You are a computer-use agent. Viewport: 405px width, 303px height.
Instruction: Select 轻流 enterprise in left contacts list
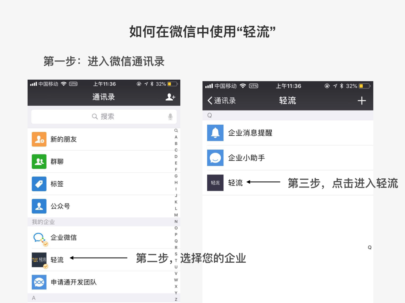click(57, 260)
